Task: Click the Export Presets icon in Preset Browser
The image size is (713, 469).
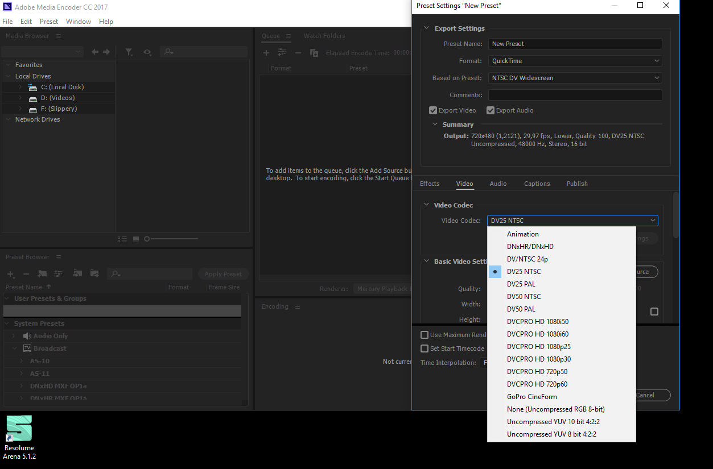Action: coord(94,274)
